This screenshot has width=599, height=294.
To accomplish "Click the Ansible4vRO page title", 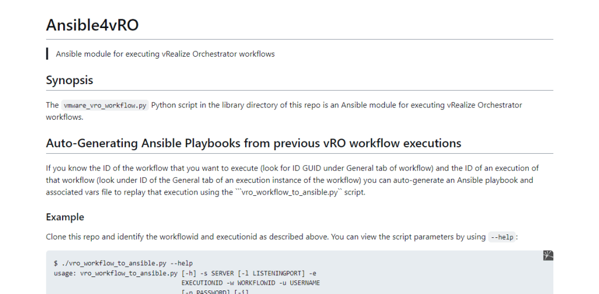I will (92, 25).
